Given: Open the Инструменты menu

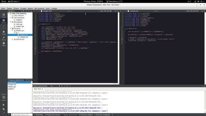Looking at the screenshot, I should pos(39,8).
